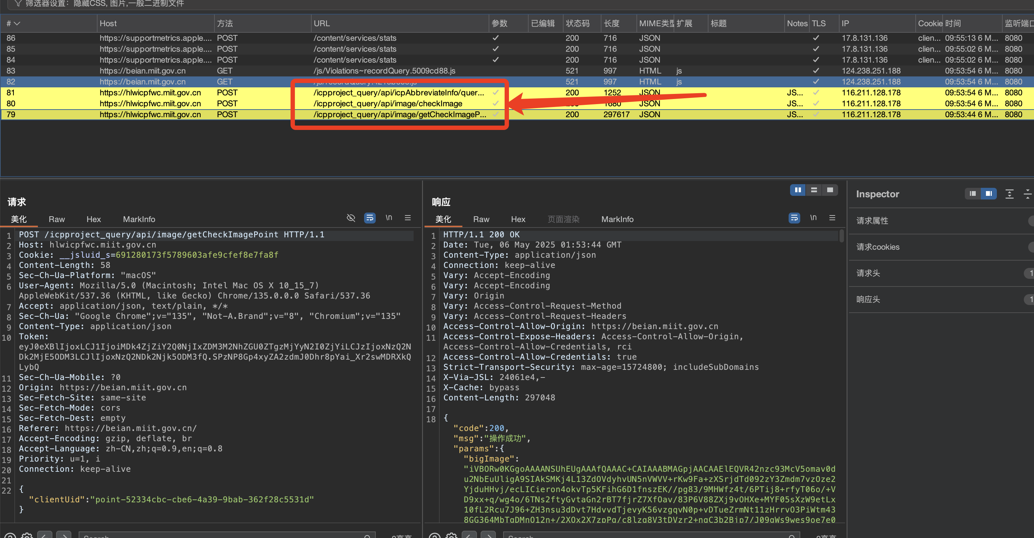
Task: Click Inspector expand all sections icon
Action: [1009, 194]
